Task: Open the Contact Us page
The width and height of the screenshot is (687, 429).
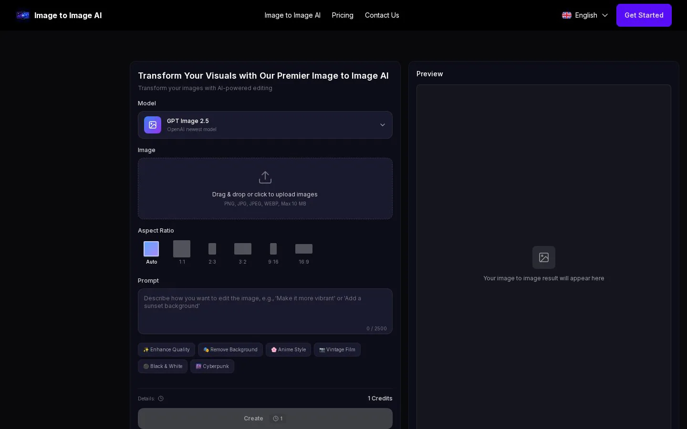Action: click(382, 15)
